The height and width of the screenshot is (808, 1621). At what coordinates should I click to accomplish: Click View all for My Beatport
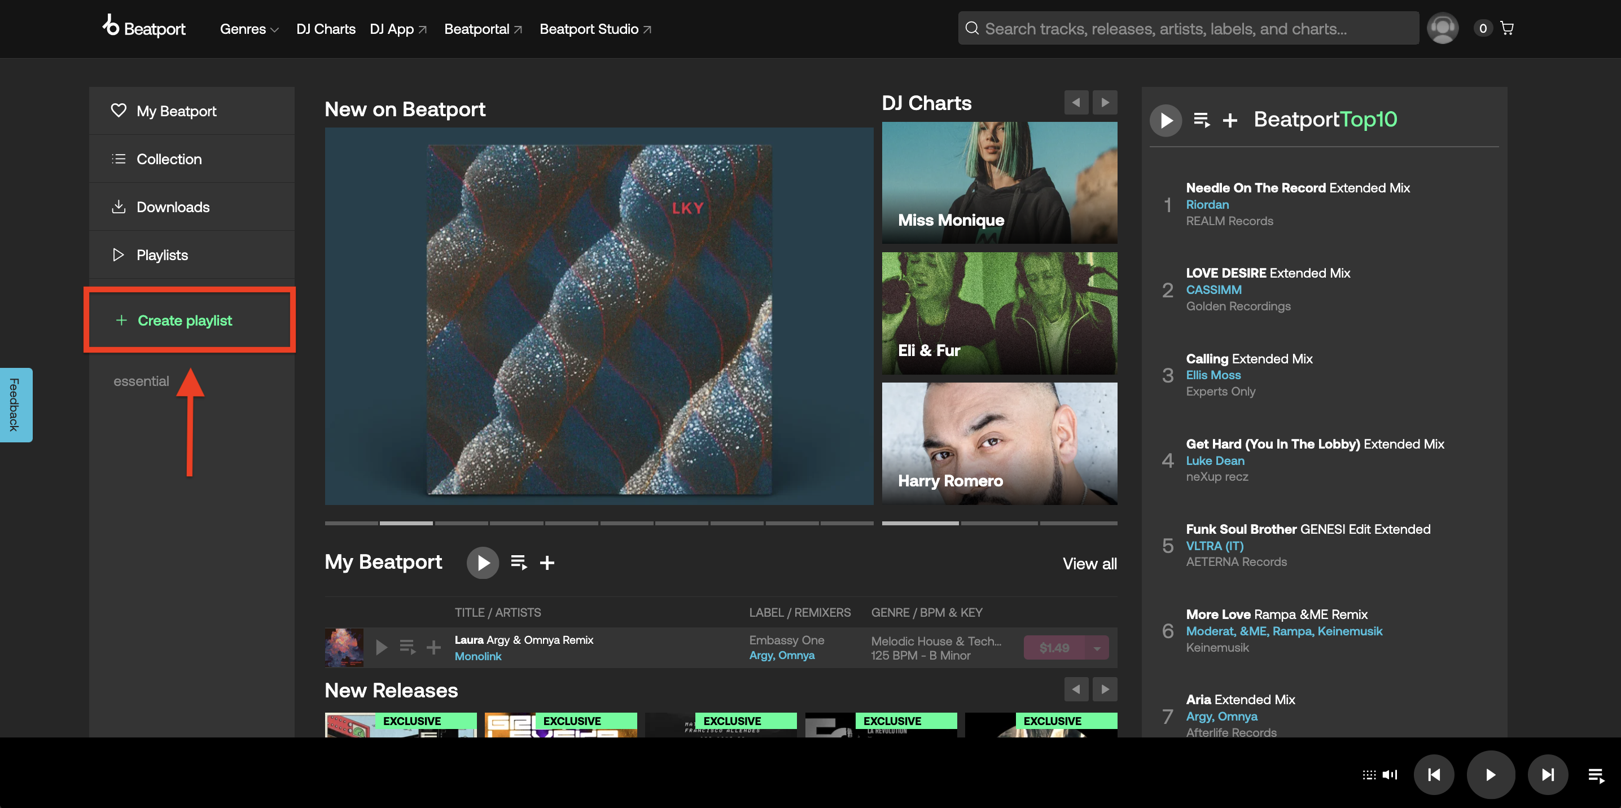click(1089, 563)
